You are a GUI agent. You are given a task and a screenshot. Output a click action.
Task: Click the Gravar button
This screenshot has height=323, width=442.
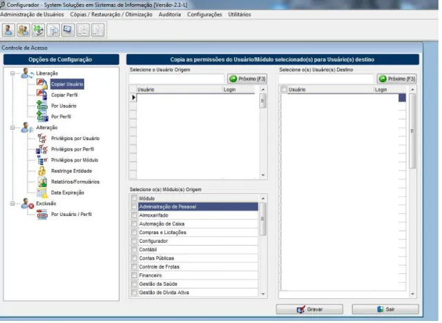[310, 311]
